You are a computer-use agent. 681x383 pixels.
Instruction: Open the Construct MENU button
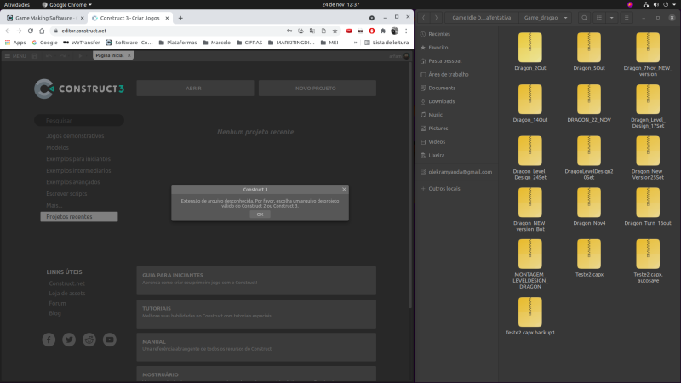pyautogui.click(x=15, y=56)
